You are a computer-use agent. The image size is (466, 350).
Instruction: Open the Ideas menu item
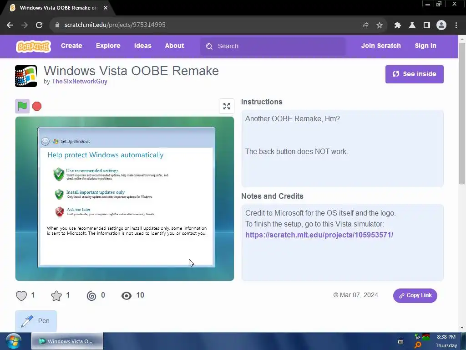pos(142,46)
